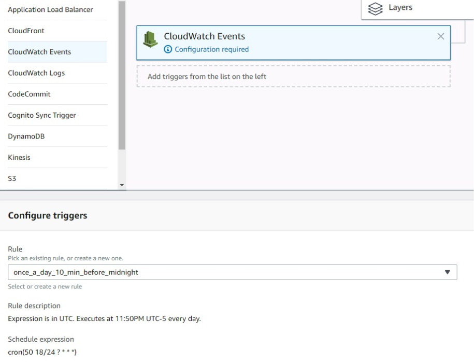Click the Configure triggers heading
Image resolution: width=474 pixels, height=362 pixels.
click(x=48, y=216)
